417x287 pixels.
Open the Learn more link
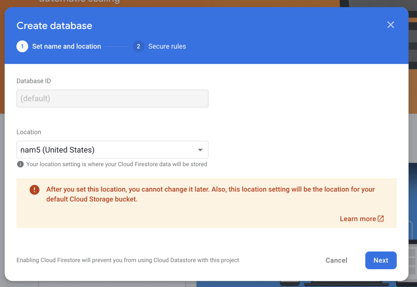point(358,219)
